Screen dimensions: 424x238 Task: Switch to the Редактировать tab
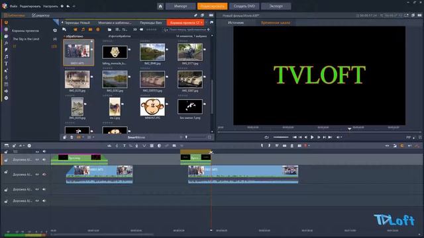pyautogui.click(x=212, y=6)
